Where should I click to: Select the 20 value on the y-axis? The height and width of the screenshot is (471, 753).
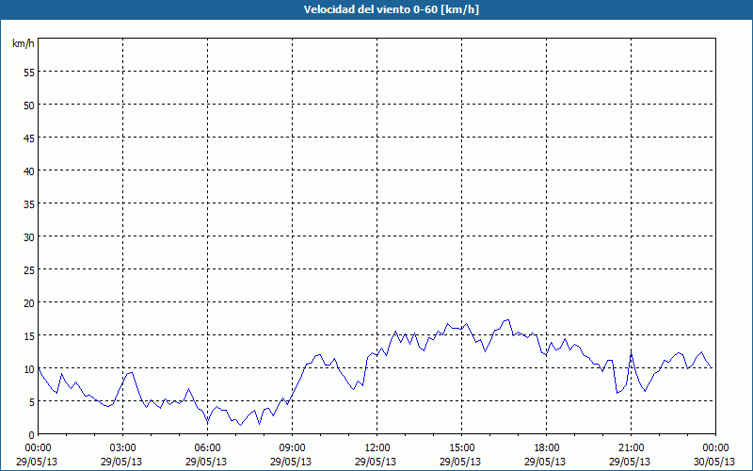29,302
